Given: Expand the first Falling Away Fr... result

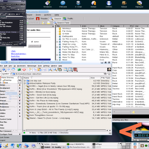Looking at the screenshot, I should [x=57, y=42].
